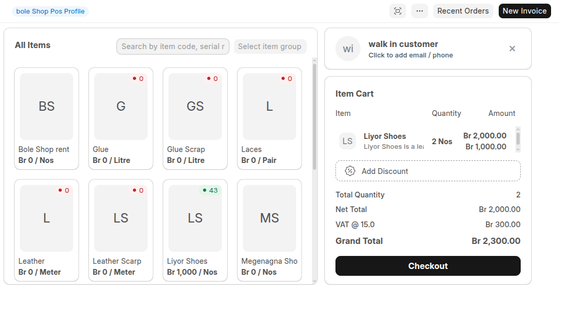This screenshot has width=561, height=316.
Task: Select the Liyor Shoes item tile
Action: [x=195, y=230]
